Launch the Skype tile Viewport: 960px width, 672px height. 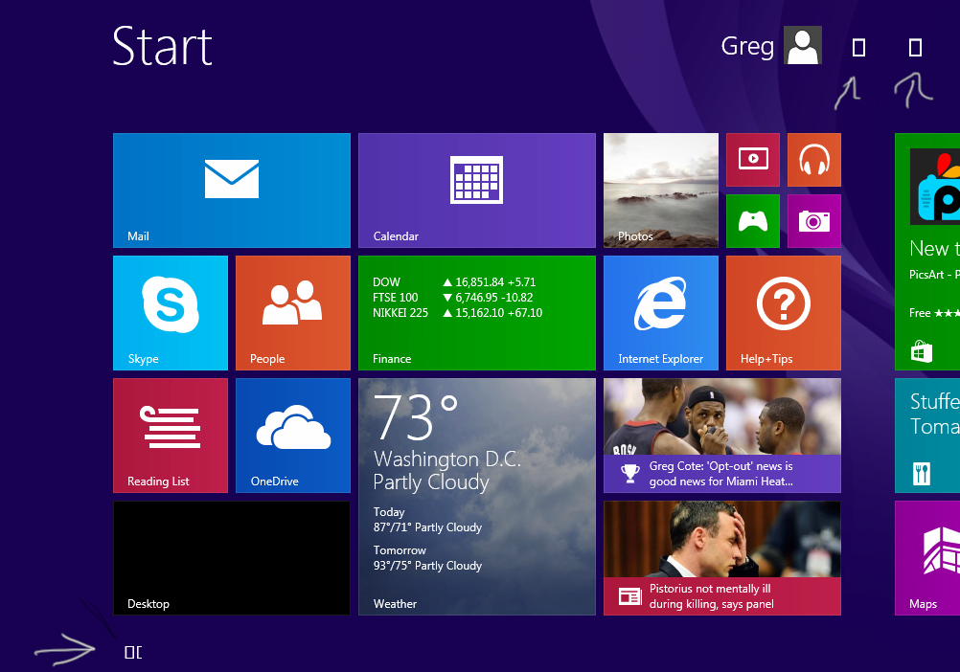pyautogui.click(x=171, y=312)
